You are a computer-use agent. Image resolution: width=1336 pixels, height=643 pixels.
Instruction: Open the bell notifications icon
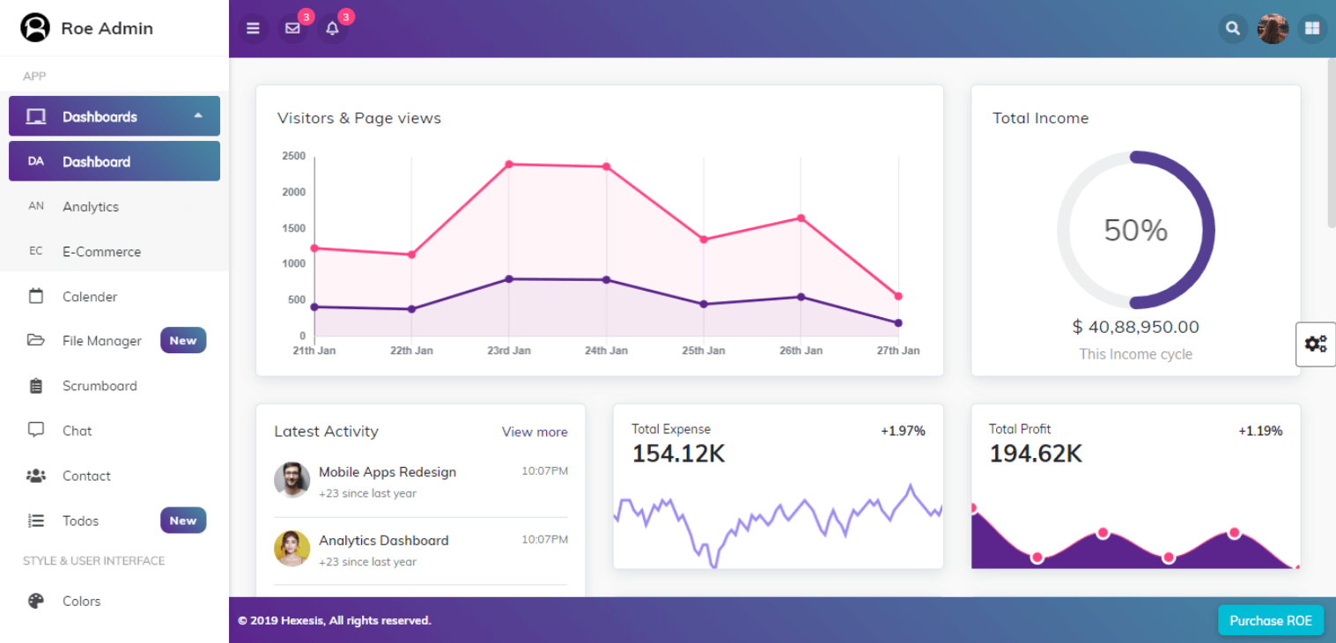point(332,29)
